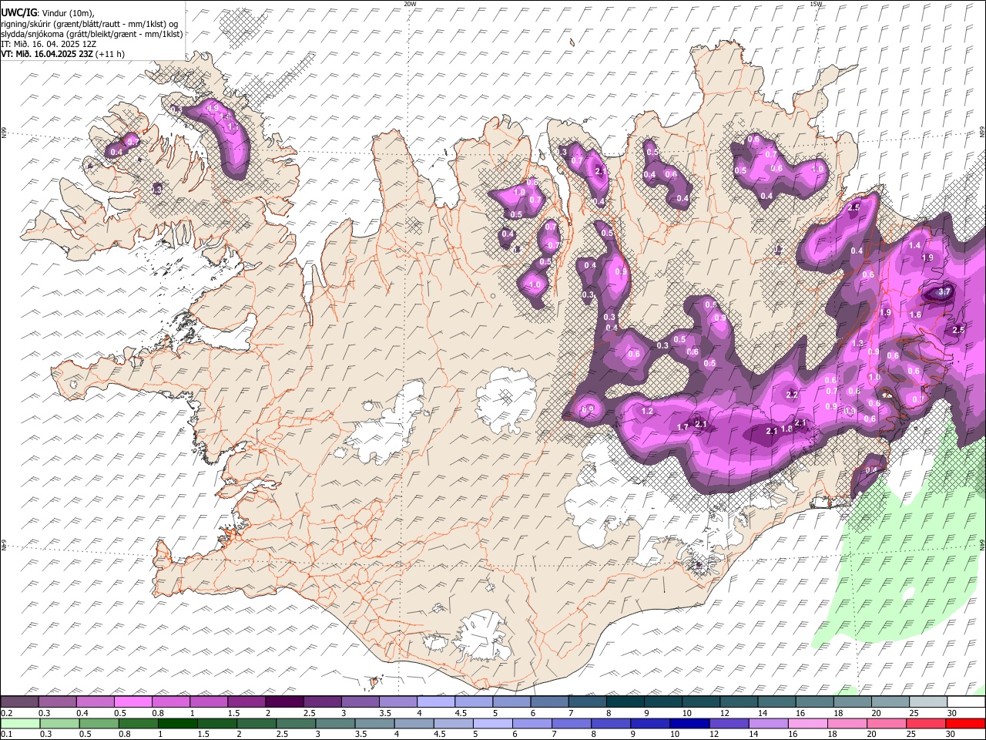Select the 'IT: Mið. 16. 04. 2025 12Z' line
This screenshot has height=740, width=986.
[49, 44]
